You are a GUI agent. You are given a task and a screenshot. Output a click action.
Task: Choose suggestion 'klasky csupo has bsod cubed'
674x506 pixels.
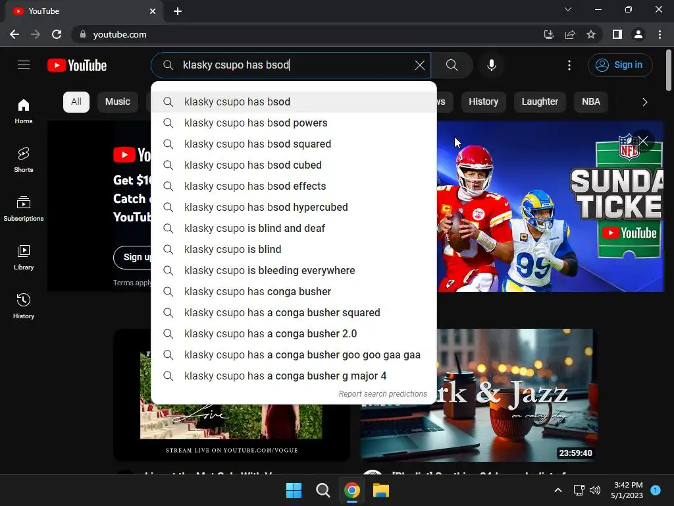click(x=294, y=165)
